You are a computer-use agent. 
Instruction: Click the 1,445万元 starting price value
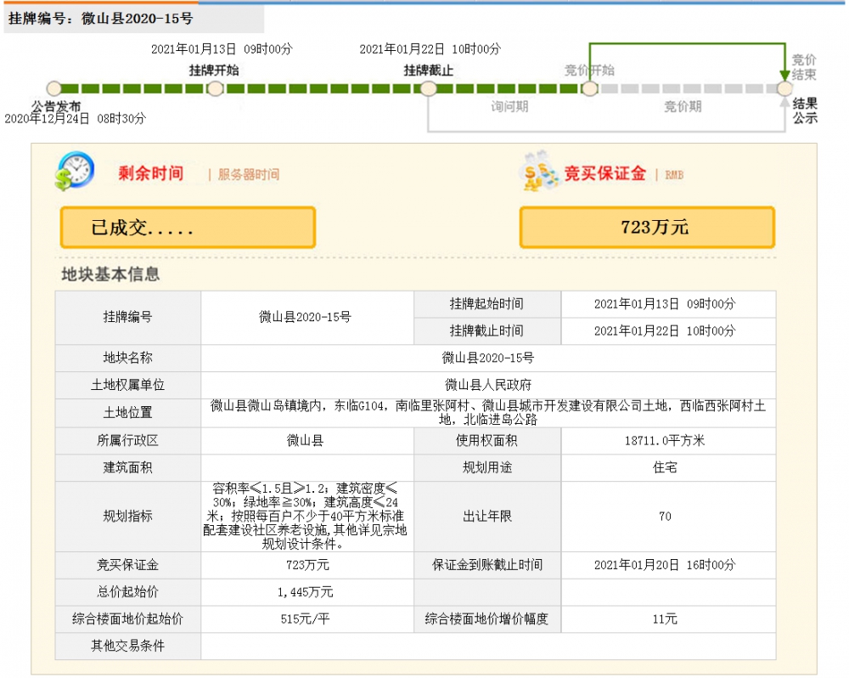[x=307, y=592]
